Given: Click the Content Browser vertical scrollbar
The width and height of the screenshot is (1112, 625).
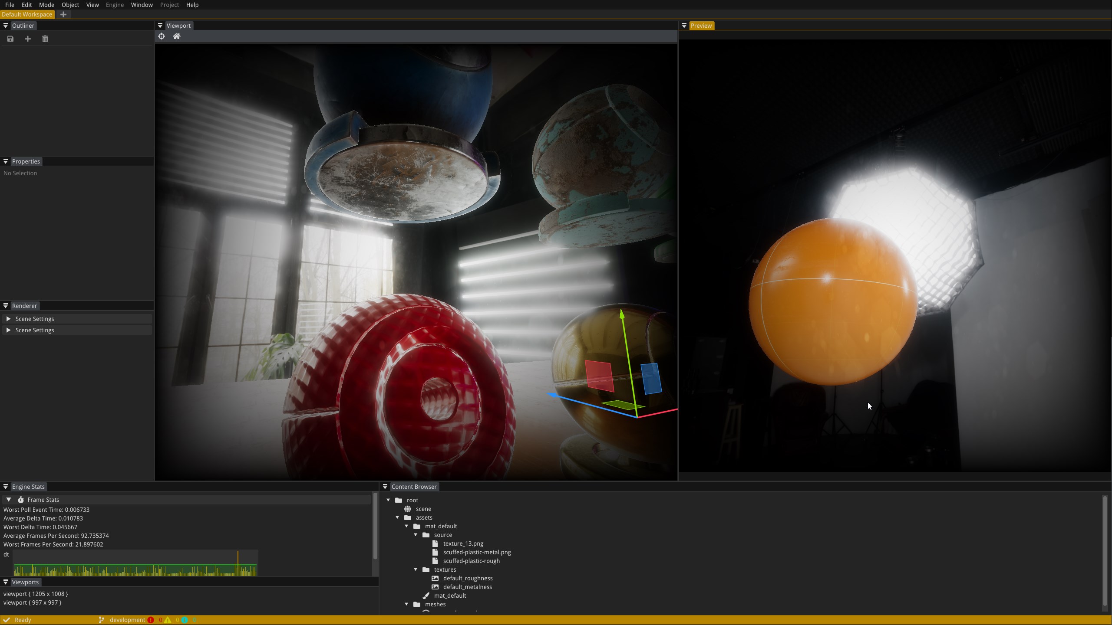Looking at the screenshot, I should (x=1105, y=551).
